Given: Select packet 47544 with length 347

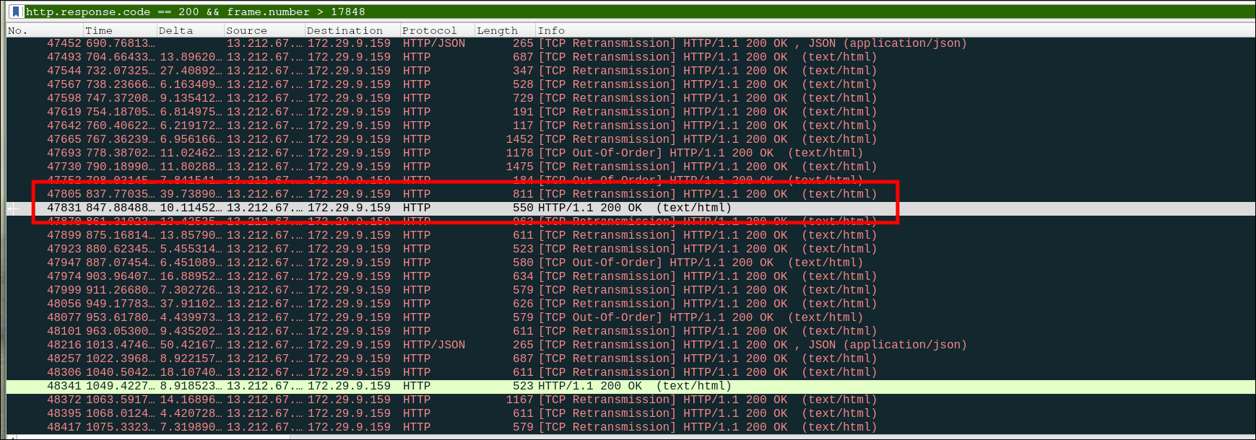Looking at the screenshot, I should click(x=631, y=71).
